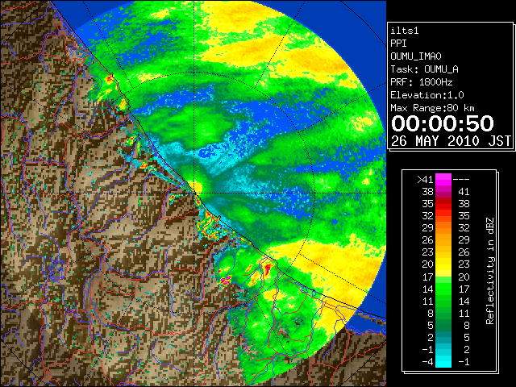Click the vertical 'Reflectivity in dBZ' legend title

click(490, 271)
